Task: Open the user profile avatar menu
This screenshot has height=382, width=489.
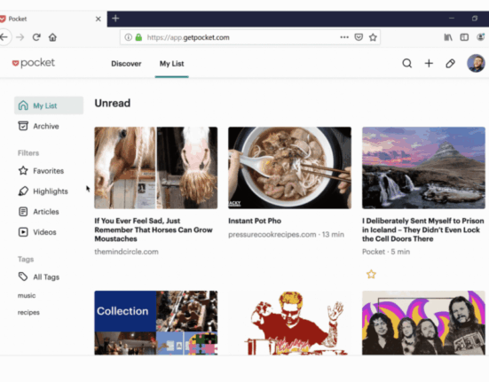Action: point(476,64)
